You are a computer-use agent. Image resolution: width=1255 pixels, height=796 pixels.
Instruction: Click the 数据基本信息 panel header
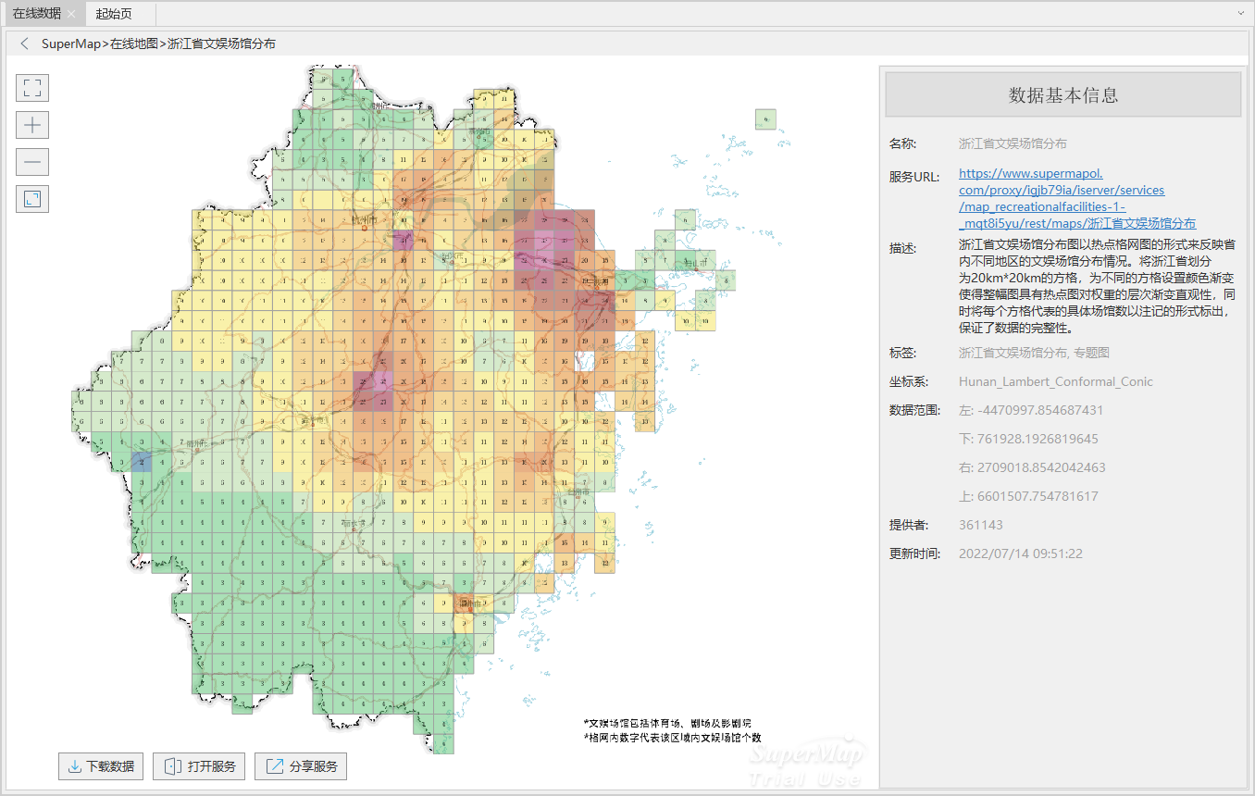1062,94
